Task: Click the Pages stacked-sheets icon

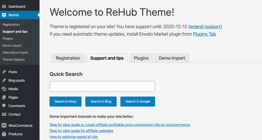Action: 4,97
